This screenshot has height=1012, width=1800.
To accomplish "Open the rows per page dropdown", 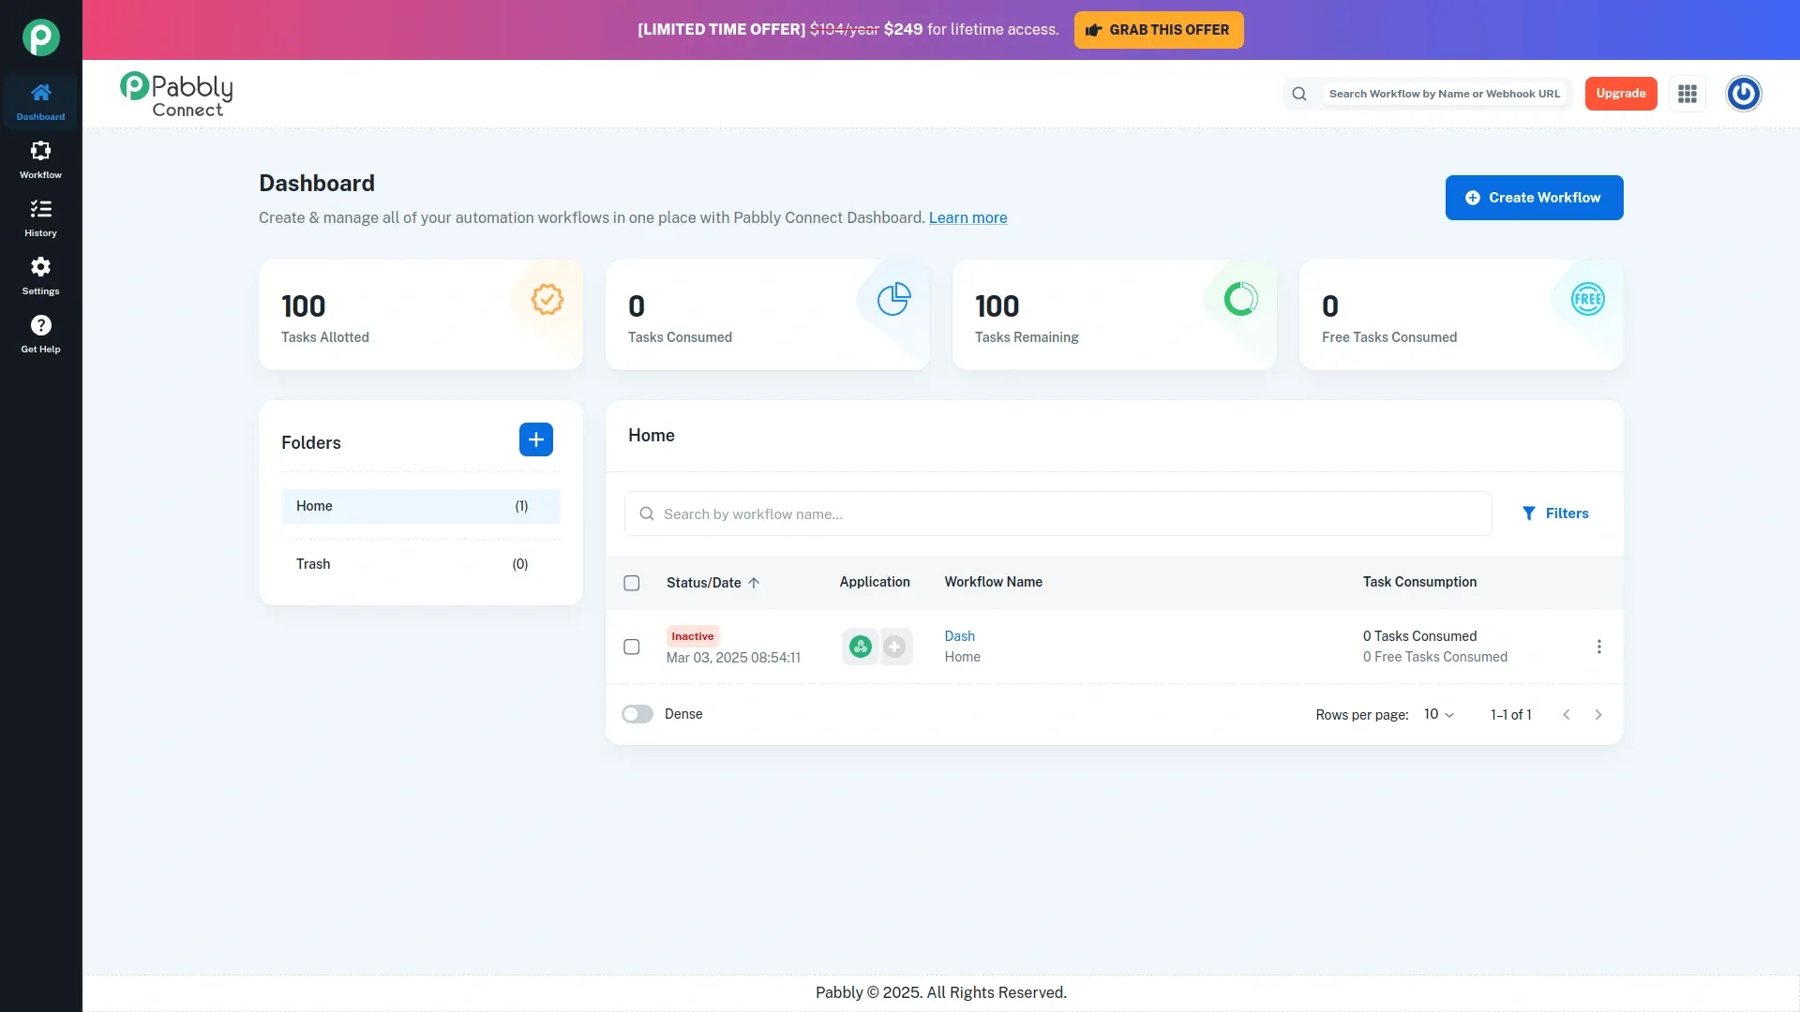I will 1437,714.
